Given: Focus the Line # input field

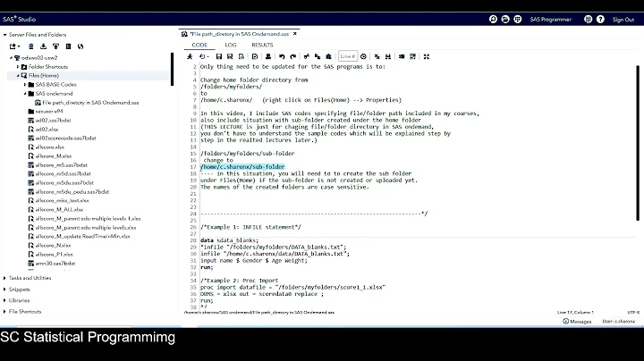Looking at the screenshot, I should [348, 56].
